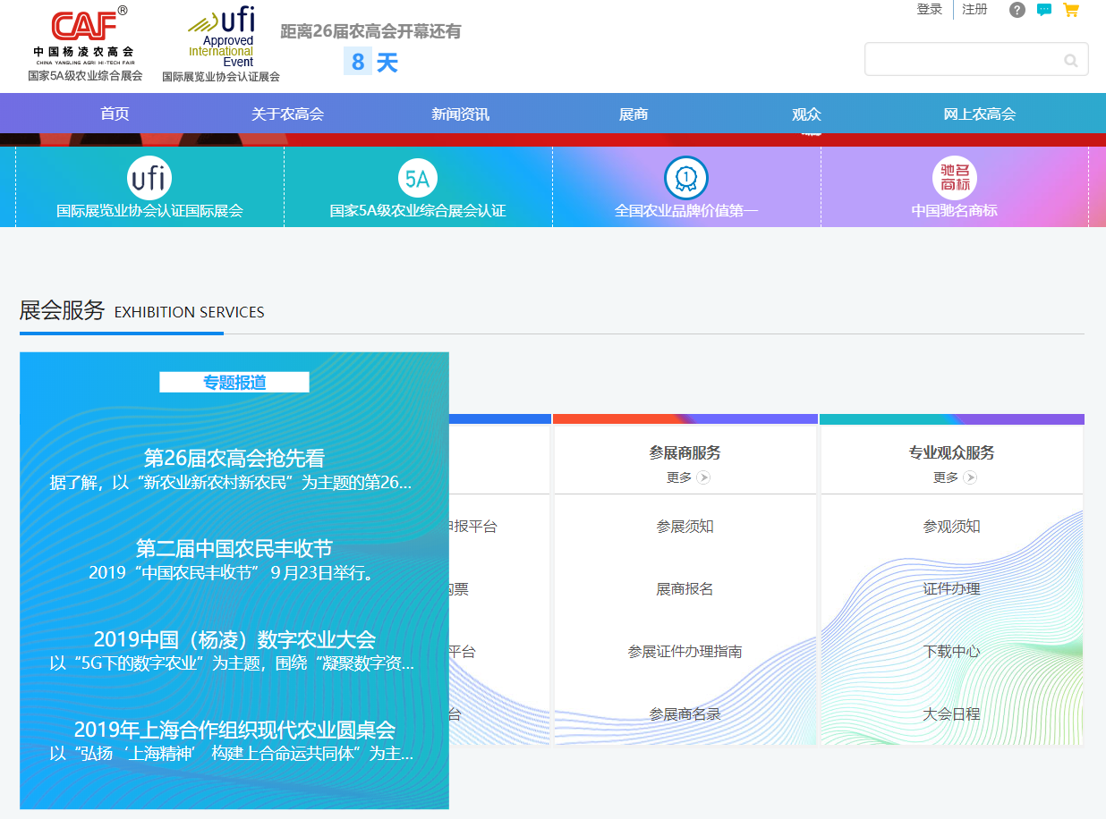This screenshot has width=1106, height=819.
Task: Open the 新闻资讯 navigation menu
Action: tap(460, 114)
